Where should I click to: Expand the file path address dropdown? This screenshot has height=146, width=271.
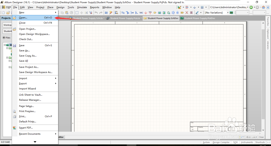tap(248, 7)
